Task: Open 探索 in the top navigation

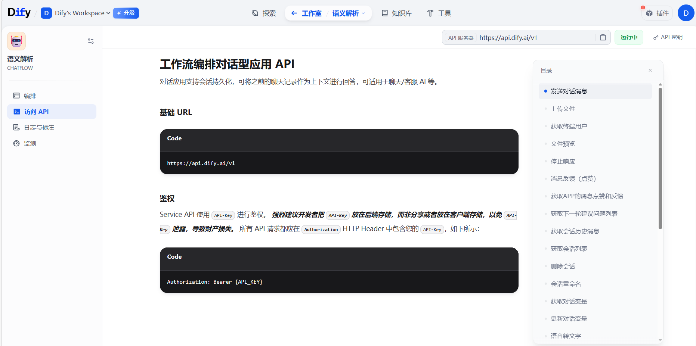Action: coord(264,13)
